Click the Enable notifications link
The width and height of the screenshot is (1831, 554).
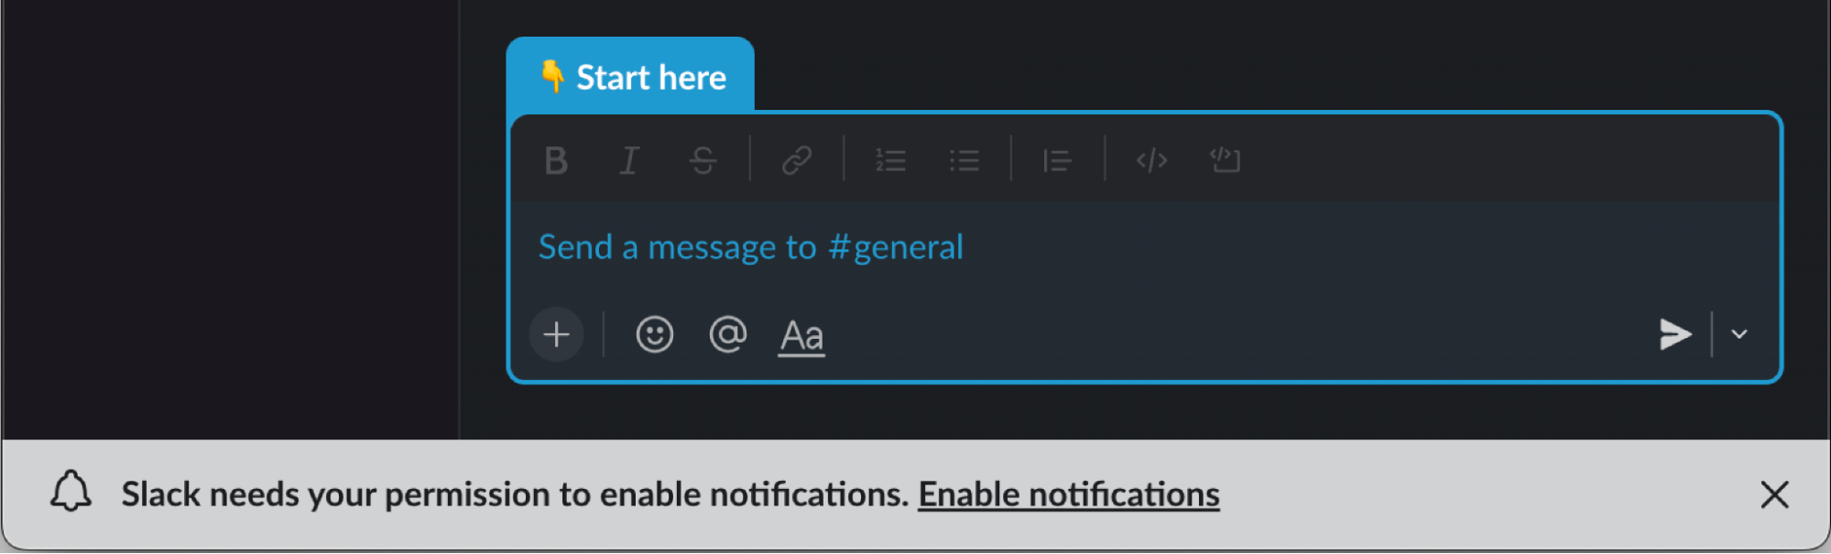1071,494
